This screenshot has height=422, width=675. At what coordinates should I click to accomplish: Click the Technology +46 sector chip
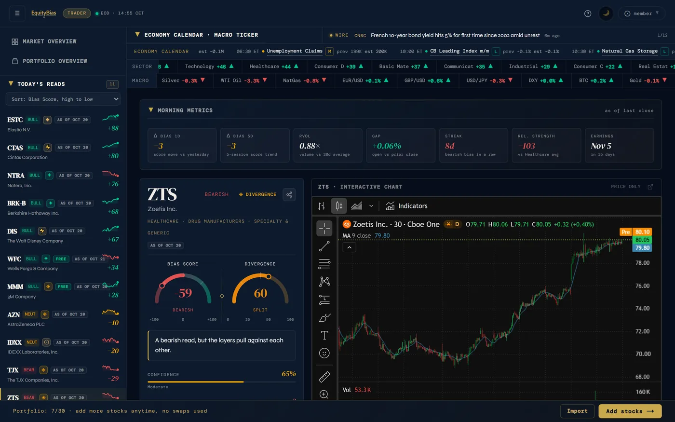(209, 67)
